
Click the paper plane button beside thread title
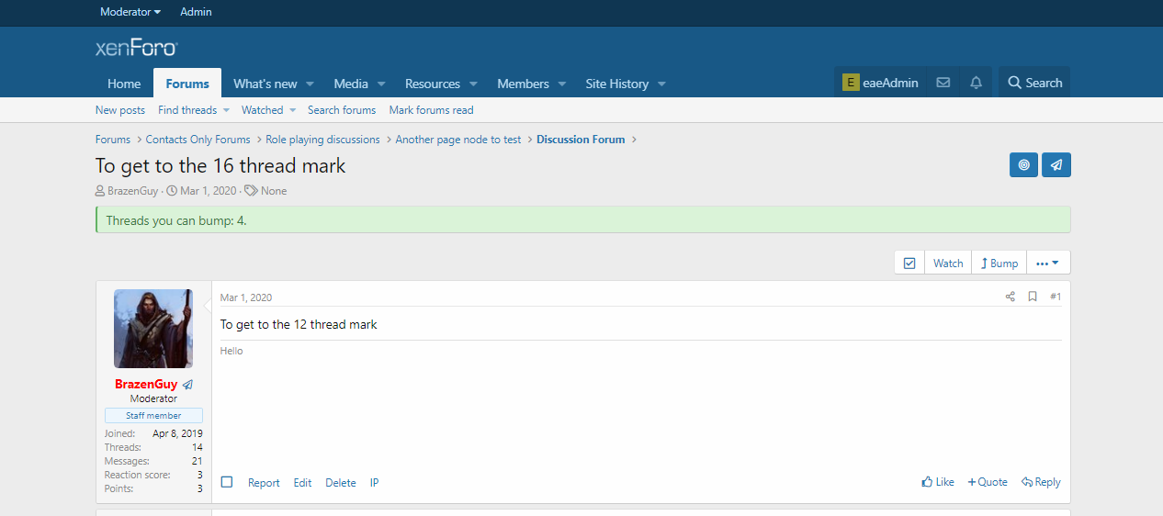[1056, 165]
